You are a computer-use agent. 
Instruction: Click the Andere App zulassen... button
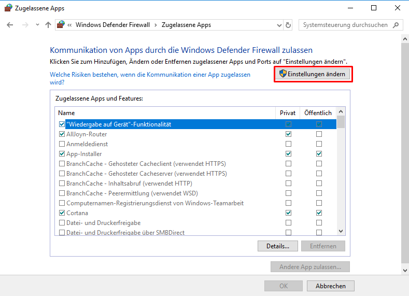tap(310, 267)
